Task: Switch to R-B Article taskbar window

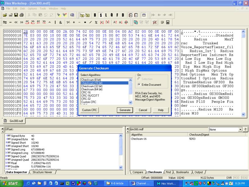Action: (116, 184)
